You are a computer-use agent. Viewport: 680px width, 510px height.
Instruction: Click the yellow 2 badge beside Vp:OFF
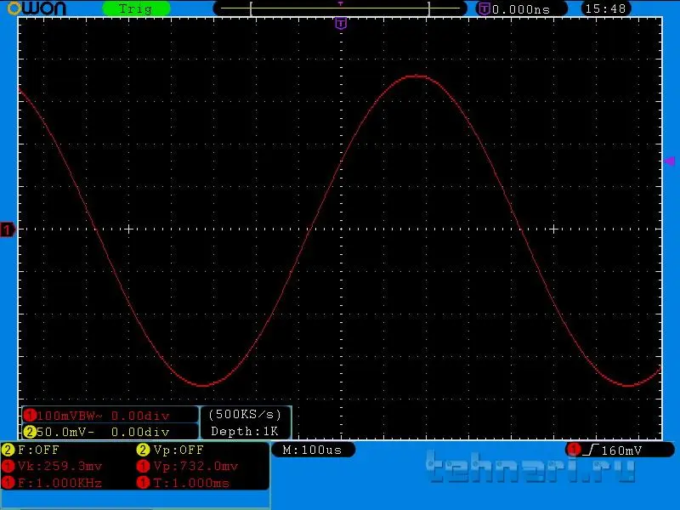click(x=143, y=450)
